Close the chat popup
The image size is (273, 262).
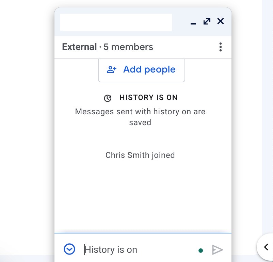click(221, 21)
